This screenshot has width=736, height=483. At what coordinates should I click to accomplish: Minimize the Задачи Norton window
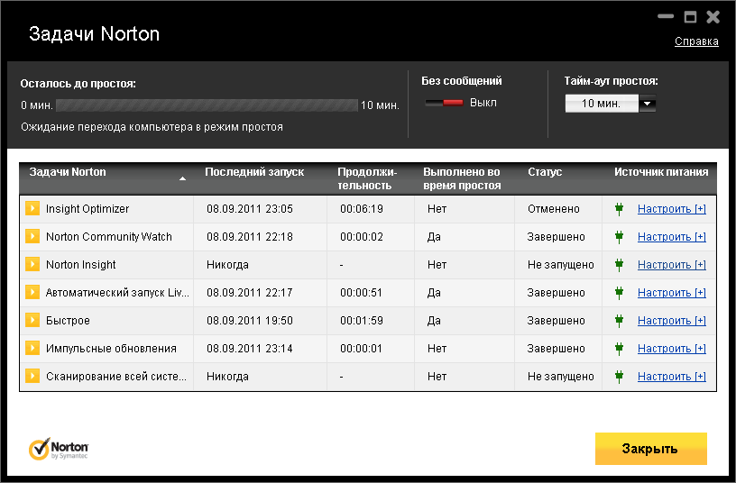click(666, 16)
